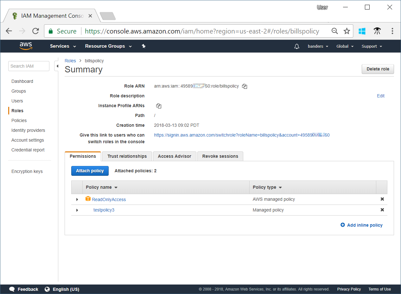
Task: Remove ReadOnlyAccess policy with X icon
Action: pos(382,199)
